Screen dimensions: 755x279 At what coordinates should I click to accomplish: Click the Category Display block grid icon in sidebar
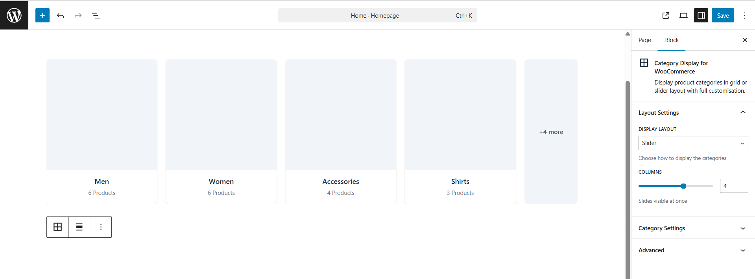pyautogui.click(x=644, y=63)
